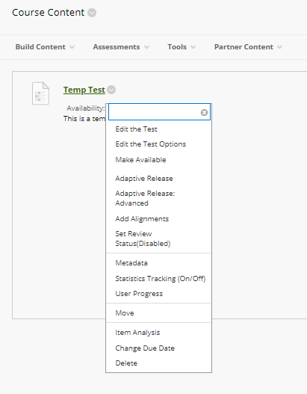Open the Temp Test link
The image size is (307, 394).
click(x=84, y=90)
